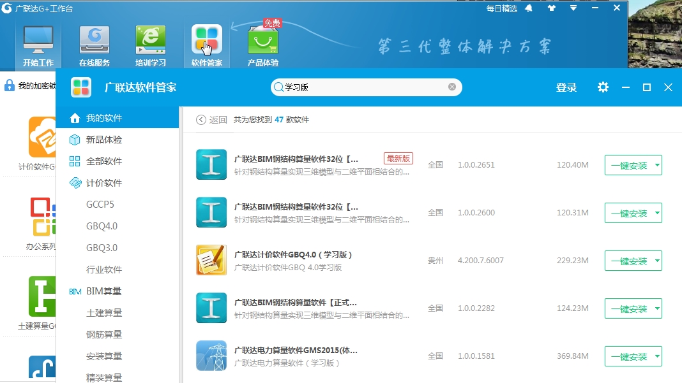682x383 pixels.
Task: Click the BIM钢结构 icon for version 1.0.0.2651
Action: click(x=211, y=164)
